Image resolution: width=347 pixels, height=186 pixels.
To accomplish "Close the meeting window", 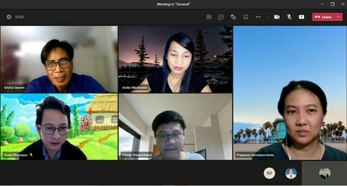I will tap(343, 4).
